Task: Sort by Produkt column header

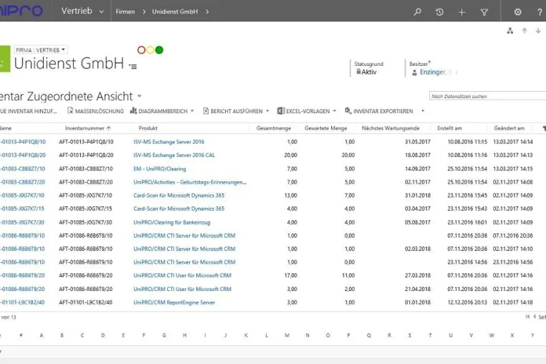Action: coord(148,128)
